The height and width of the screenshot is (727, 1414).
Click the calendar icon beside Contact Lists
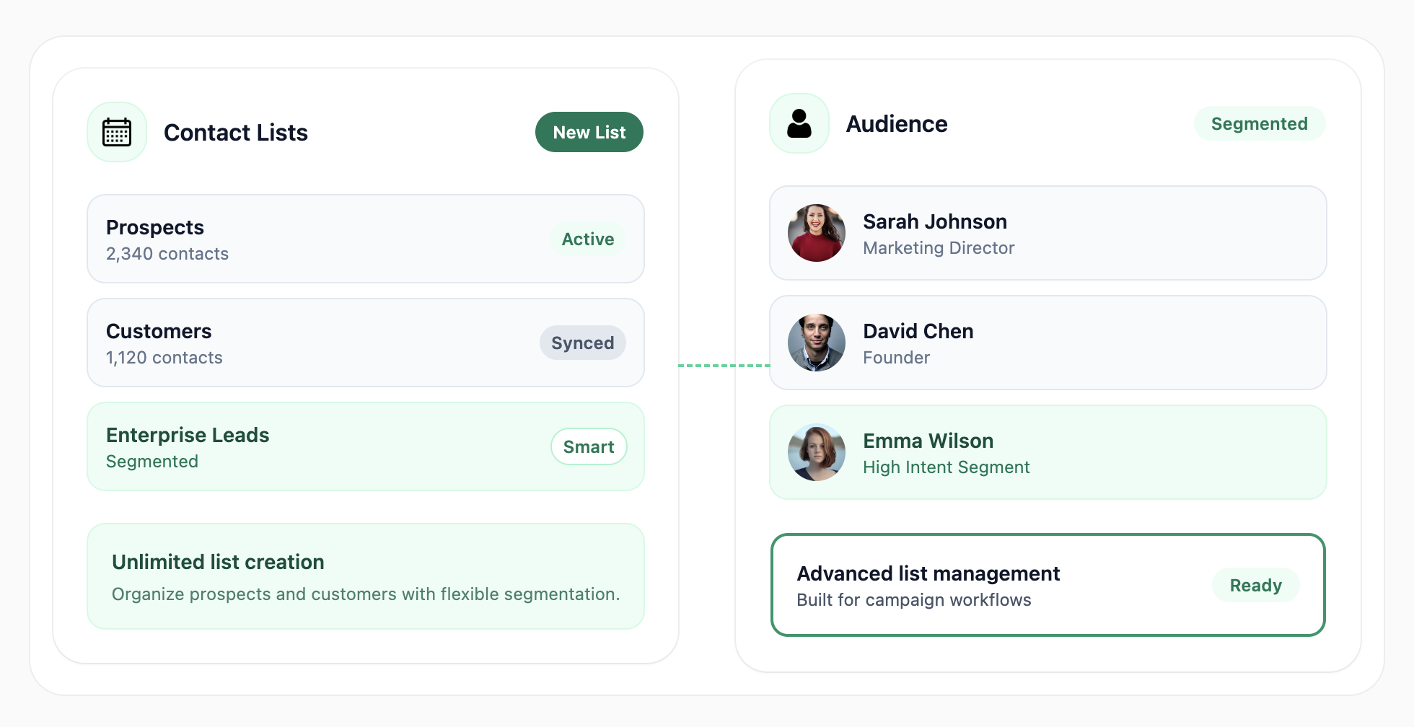[x=117, y=132]
